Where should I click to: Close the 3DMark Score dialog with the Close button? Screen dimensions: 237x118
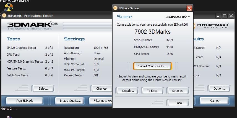click(178, 103)
